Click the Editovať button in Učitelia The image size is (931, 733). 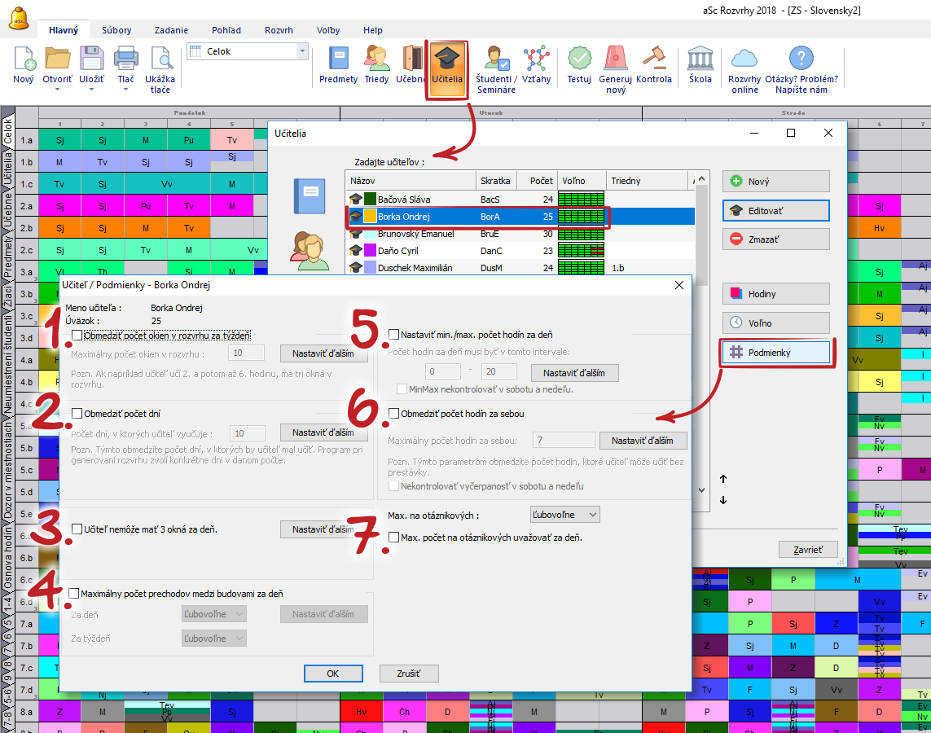click(x=775, y=210)
